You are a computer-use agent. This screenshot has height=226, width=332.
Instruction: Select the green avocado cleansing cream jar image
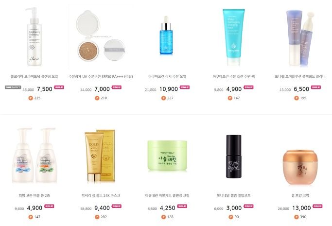coord(167,156)
